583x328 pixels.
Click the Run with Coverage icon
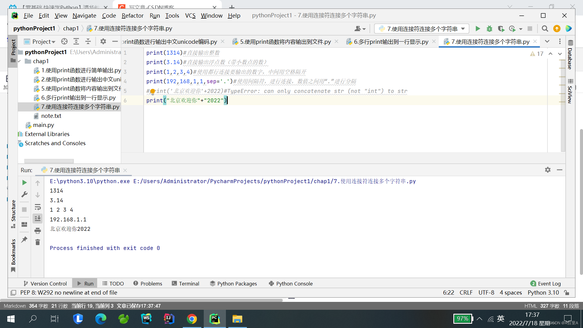coord(501,29)
